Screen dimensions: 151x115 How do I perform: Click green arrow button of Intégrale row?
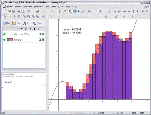tap(43, 40)
